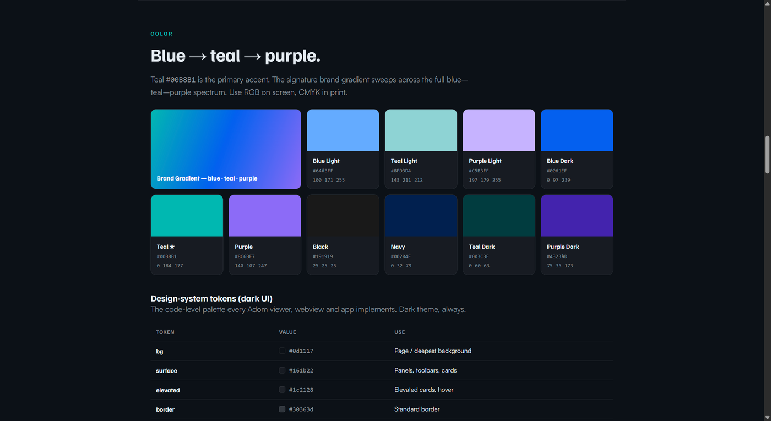Click the USE column header

click(400, 332)
